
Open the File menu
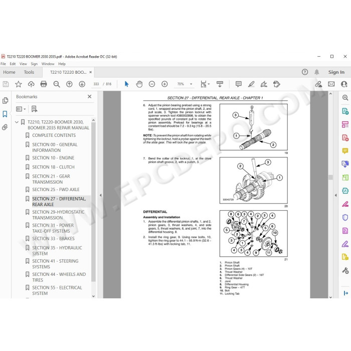(3, 64)
